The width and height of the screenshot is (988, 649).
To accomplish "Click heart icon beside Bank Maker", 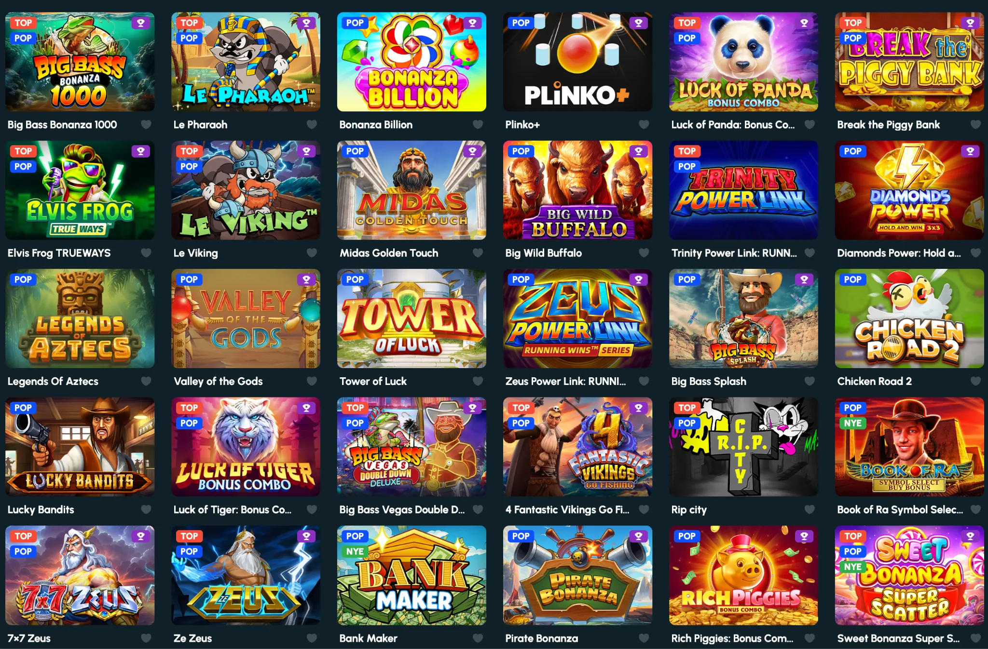I will pos(478,638).
